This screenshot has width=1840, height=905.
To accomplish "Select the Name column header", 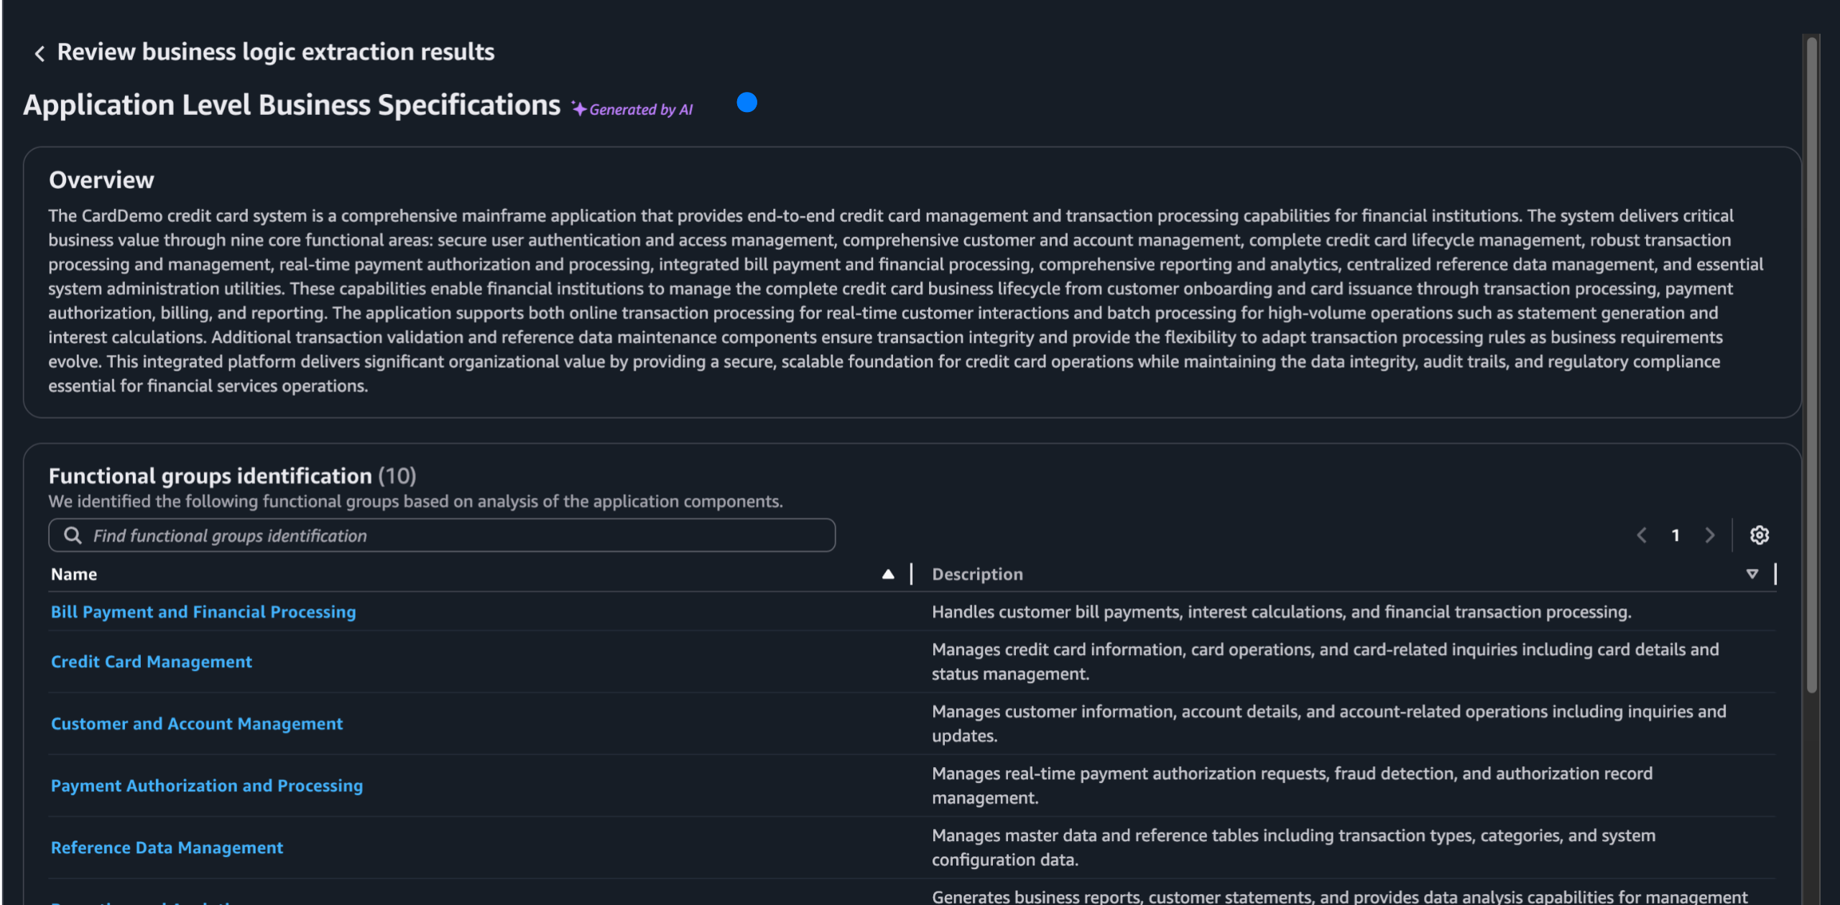I will pyautogui.click(x=74, y=574).
